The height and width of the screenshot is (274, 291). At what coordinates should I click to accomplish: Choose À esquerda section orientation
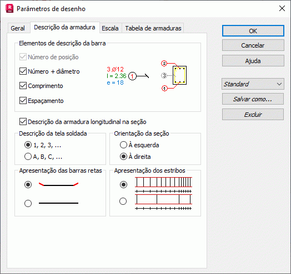pyautogui.click(x=123, y=145)
